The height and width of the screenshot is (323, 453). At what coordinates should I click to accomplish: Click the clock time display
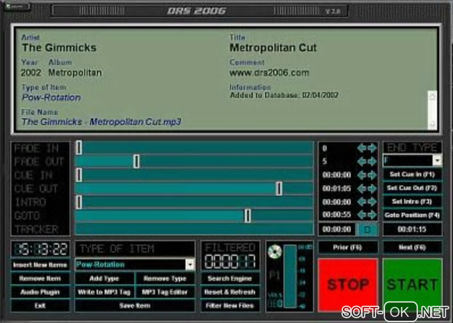[x=40, y=249]
